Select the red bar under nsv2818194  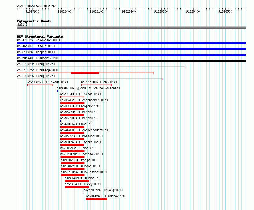click(72, 175)
